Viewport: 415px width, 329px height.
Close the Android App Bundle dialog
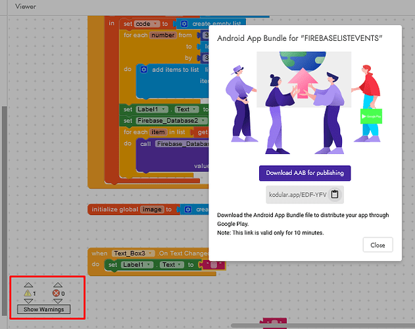(378, 245)
